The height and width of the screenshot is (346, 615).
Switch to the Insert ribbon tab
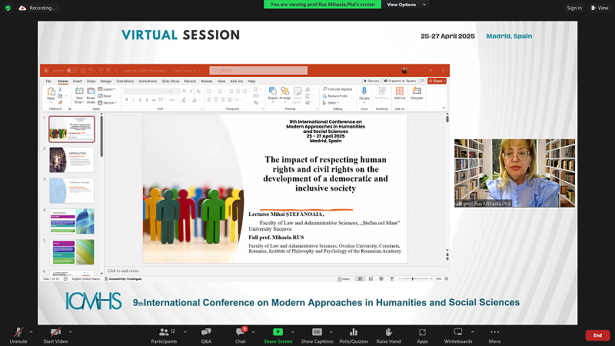coord(77,81)
